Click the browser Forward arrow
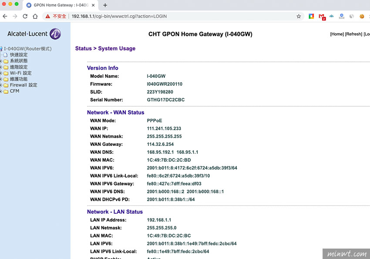Image resolution: width=370 pixels, height=259 pixels. point(15,16)
